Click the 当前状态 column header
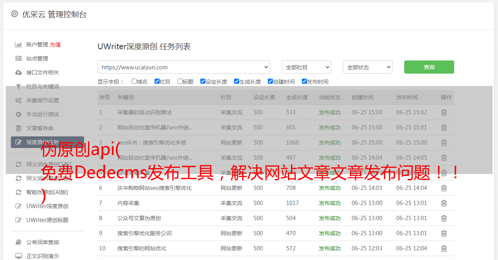Image resolution: width=498 pixels, height=260 pixels. tap(330, 97)
